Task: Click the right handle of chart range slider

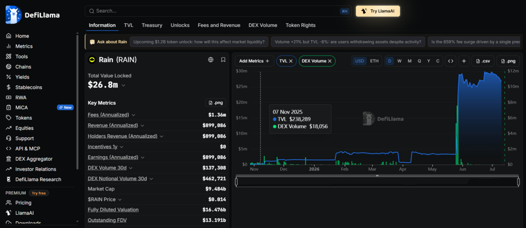Action: 518,182
